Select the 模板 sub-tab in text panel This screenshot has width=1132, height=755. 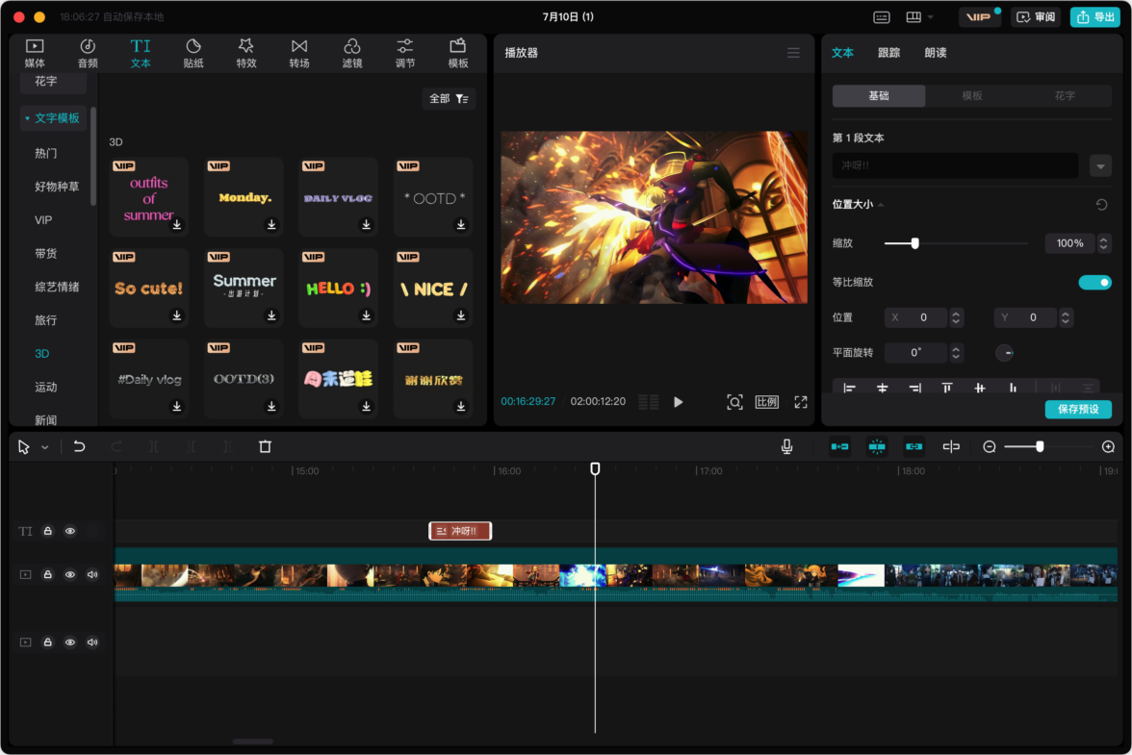click(972, 96)
